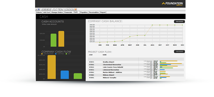Click the JOB# column header
Image resolution: width=214 pixels, height=97 pixels.
point(91,55)
